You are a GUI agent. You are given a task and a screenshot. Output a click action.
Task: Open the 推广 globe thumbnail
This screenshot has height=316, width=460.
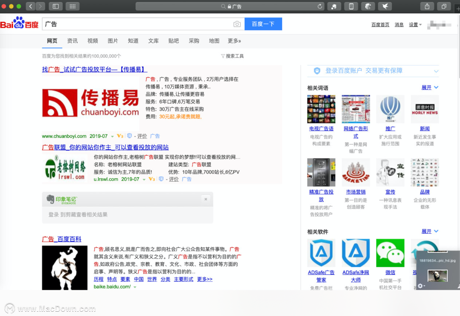click(390, 109)
